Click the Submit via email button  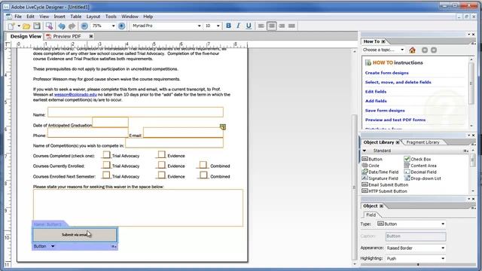click(75, 235)
